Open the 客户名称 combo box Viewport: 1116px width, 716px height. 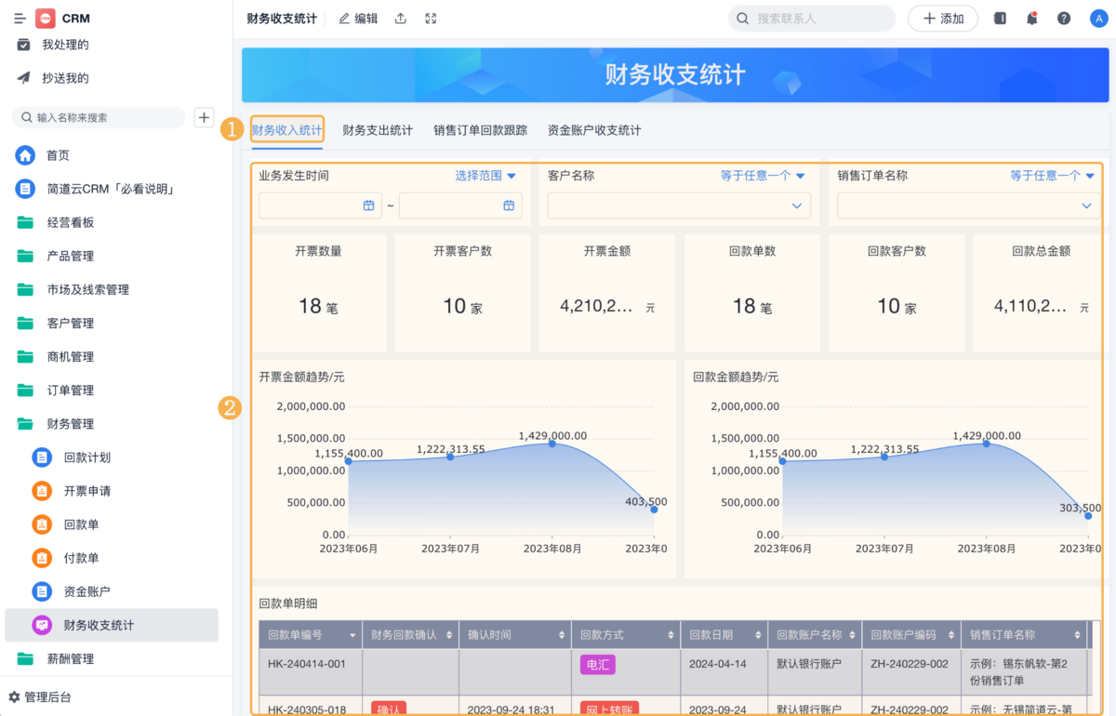tap(679, 206)
